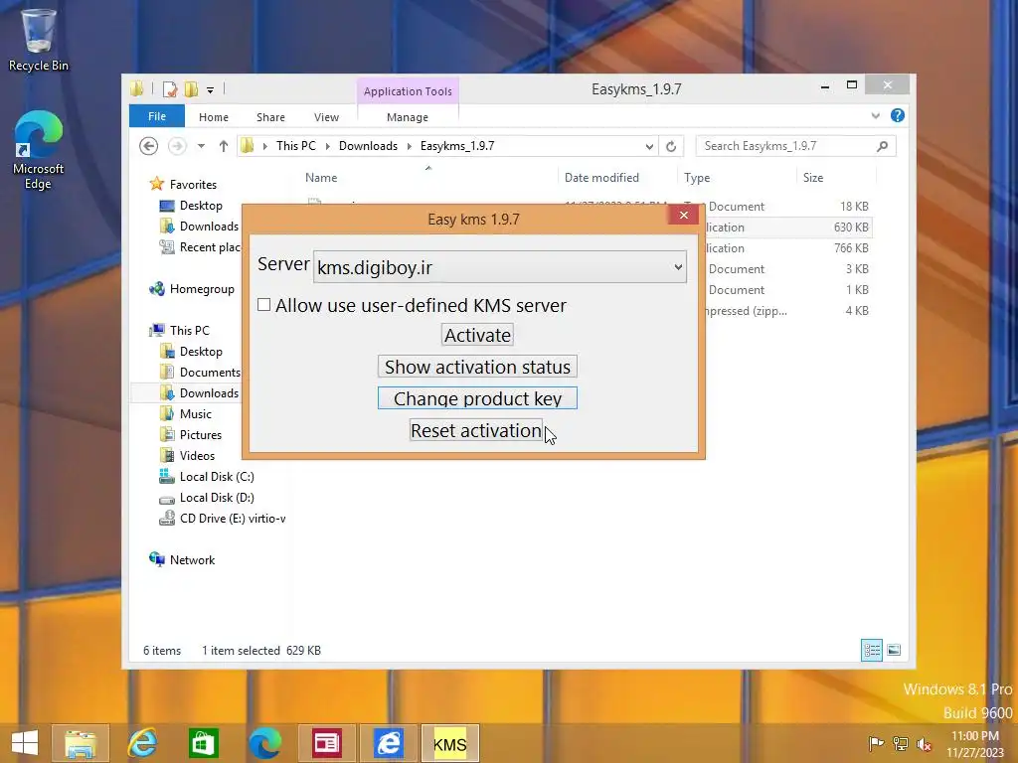The width and height of the screenshot is (1018, 763).
Task: Select Downloads under Favorites
Action: [209, 226]
